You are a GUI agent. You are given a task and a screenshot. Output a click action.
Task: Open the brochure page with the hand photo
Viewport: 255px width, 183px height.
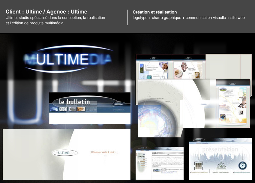[153, 67]
